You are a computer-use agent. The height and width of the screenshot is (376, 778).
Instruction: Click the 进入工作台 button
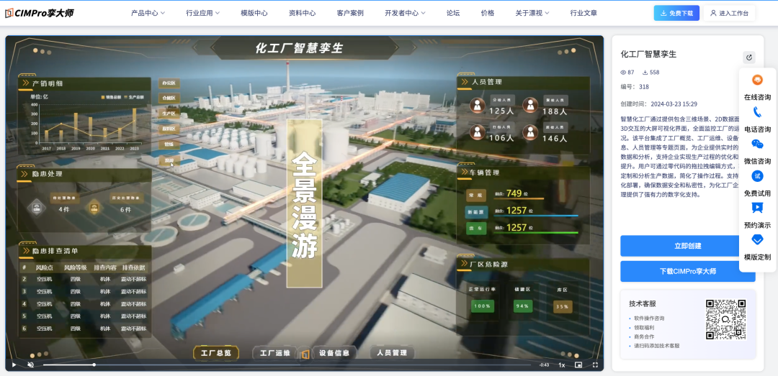729,14
